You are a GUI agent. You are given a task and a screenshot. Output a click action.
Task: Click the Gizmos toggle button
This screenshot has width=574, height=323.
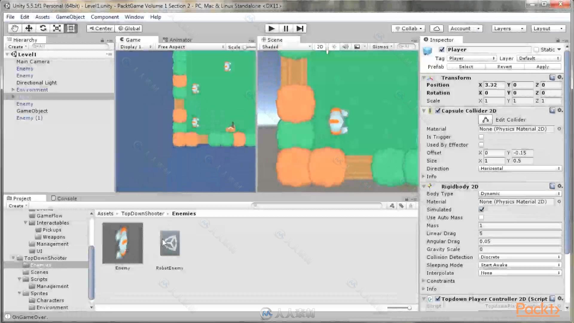[x=379, y=47]
